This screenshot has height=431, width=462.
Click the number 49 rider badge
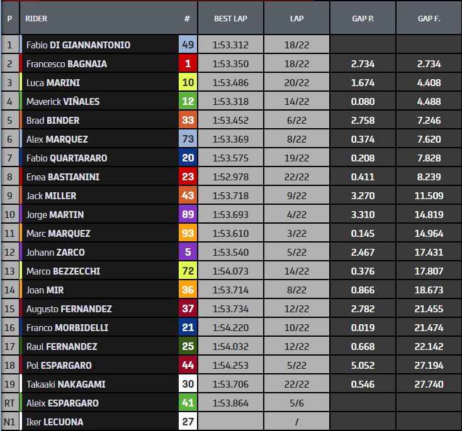click(187, 45)
